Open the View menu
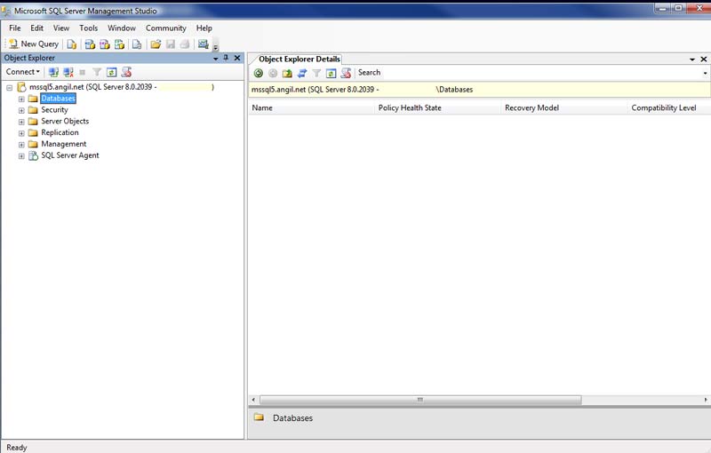The height and width of the screenshot is (453, 711). click(x=61, y=28)
